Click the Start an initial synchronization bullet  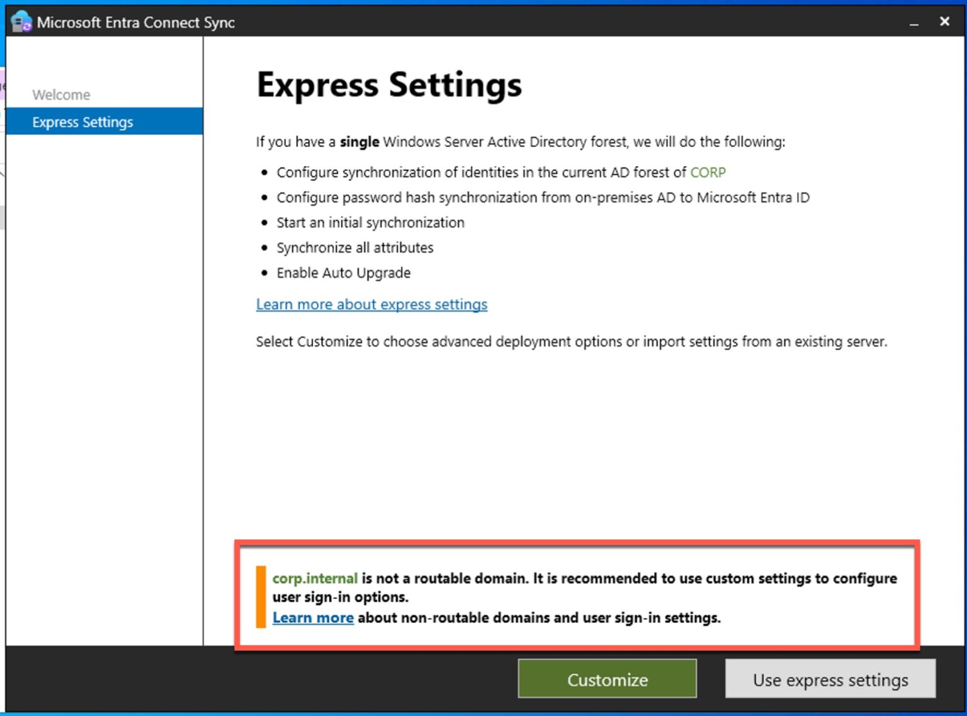(x=370, y=222)
